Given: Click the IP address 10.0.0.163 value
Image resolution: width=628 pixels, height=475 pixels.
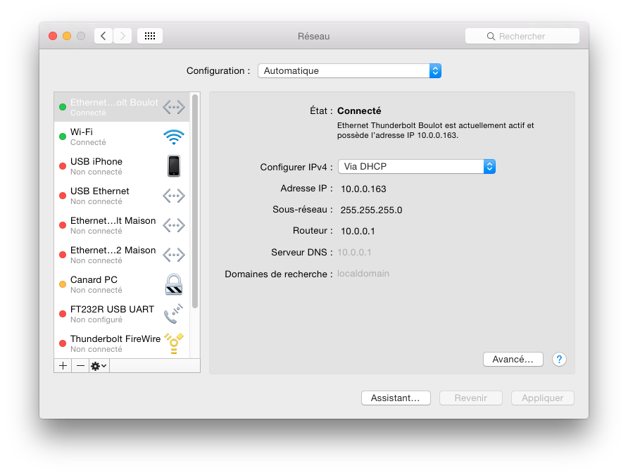Looking at the screenshot, I should [x=363, y=189].
